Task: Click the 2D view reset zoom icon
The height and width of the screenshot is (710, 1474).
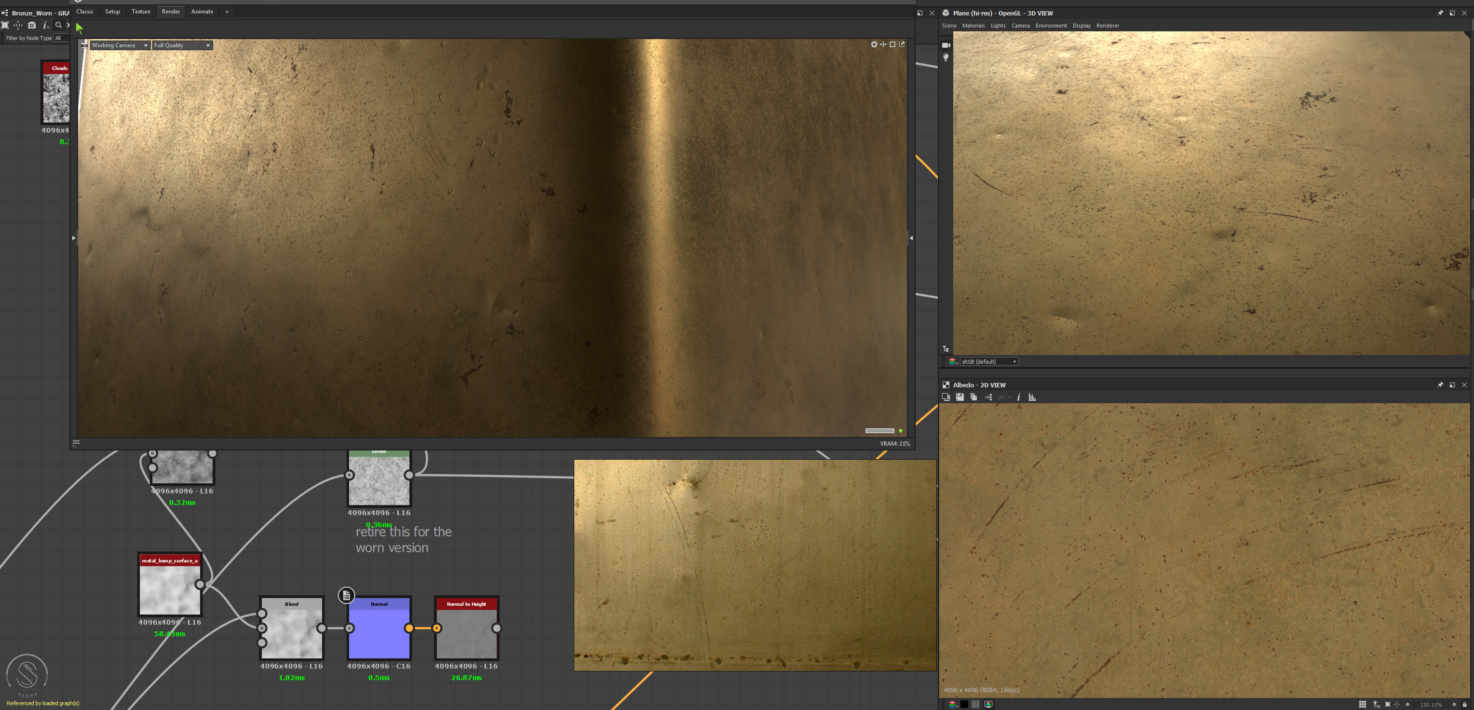Action: coord(1397,704)
